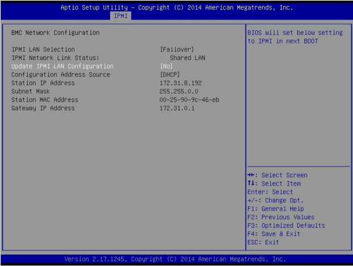Click the ESC: Exit hint
This screenshot has height=266, width=353.
point(263,242)
